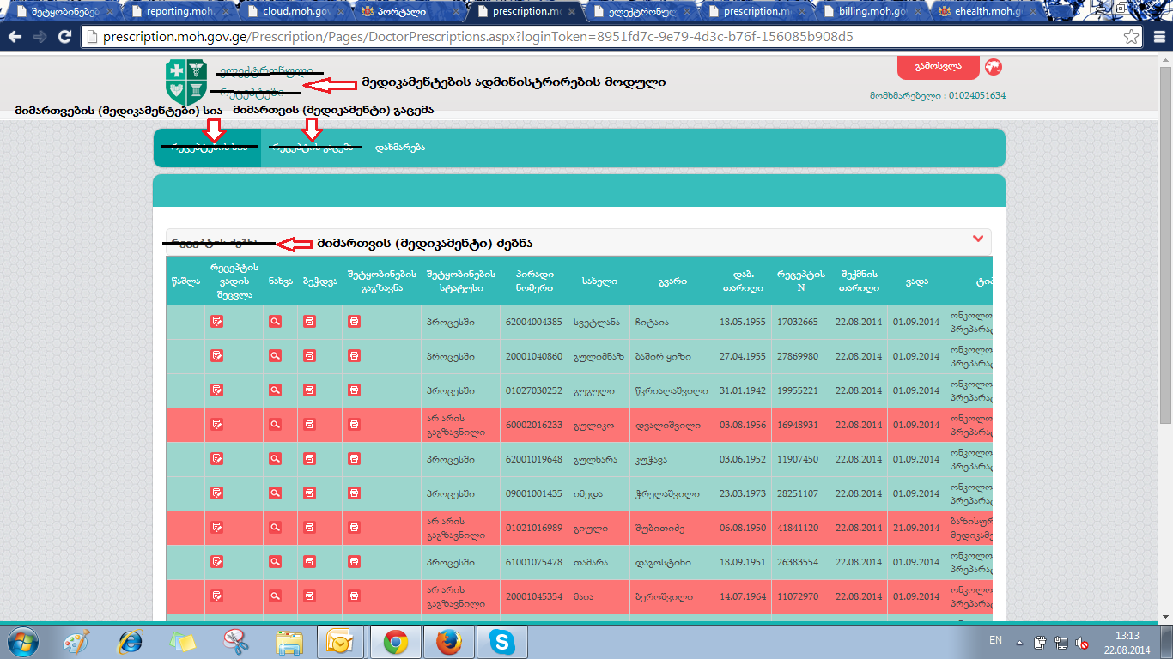Open view magnifier for გულნარა კუჭავა
Screen dimensions: 1173x659
[x=275, y=459]
